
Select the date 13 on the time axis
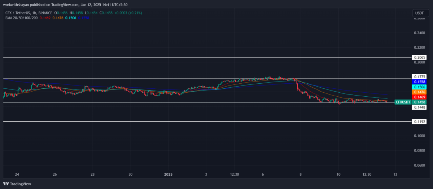[395, 175]
